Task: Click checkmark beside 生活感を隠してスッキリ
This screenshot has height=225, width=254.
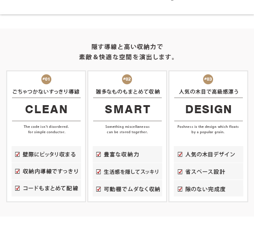Action: point(98,172)
